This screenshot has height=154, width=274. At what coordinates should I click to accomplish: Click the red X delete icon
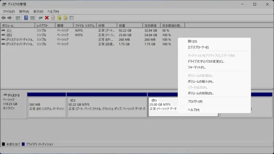point(47,18)
